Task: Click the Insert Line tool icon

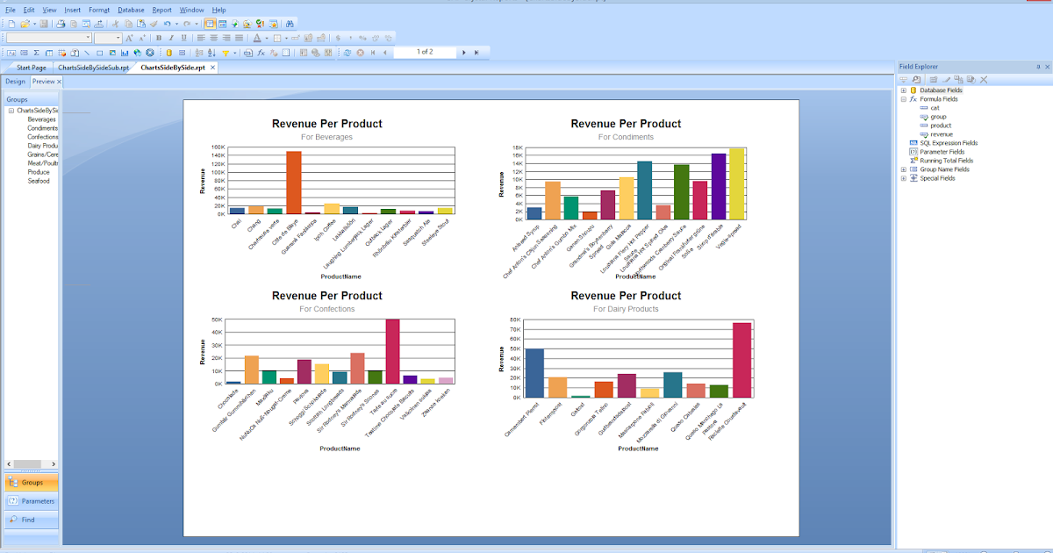Action: (x=87, y=52)
